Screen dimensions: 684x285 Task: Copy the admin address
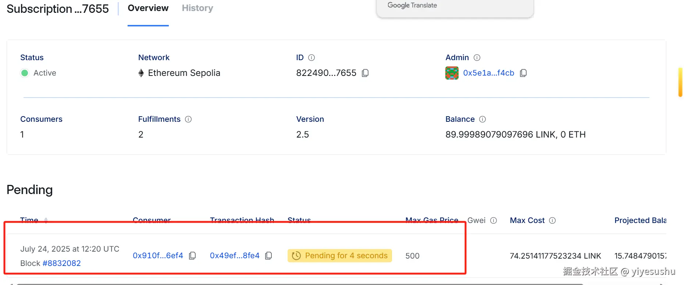pos(523,73)
